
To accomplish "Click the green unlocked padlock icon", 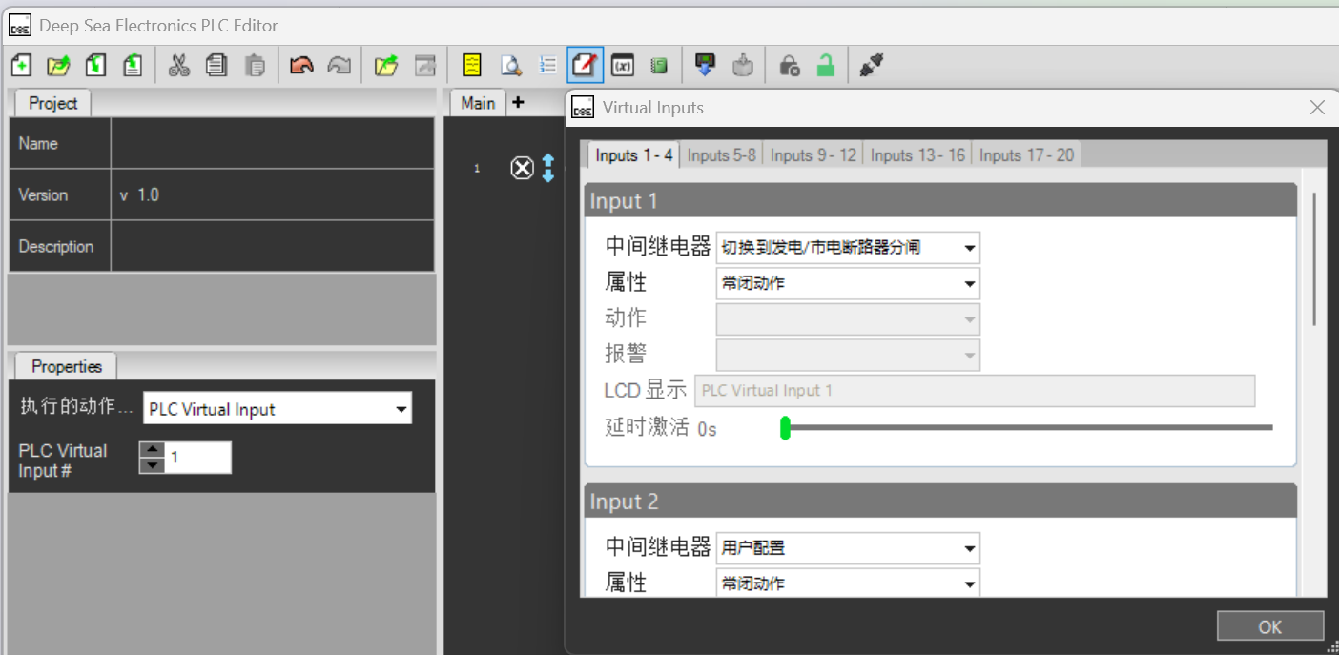I will click(826, 66).
